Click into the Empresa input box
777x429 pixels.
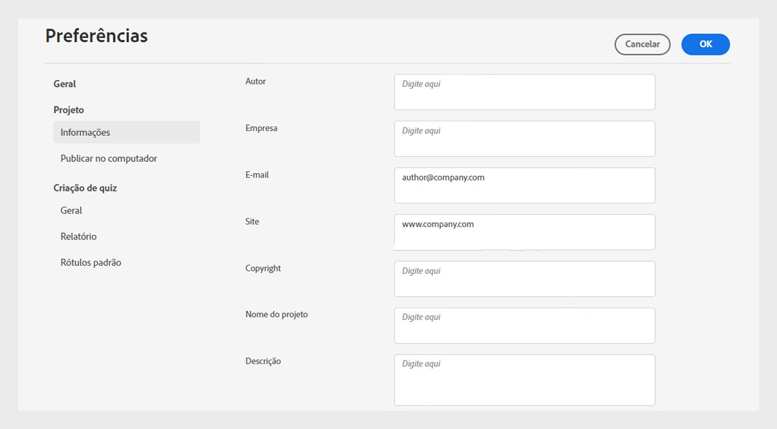coord(524,139)
